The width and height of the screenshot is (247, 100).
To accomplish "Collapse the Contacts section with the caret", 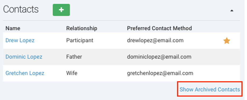I will 232,11.
